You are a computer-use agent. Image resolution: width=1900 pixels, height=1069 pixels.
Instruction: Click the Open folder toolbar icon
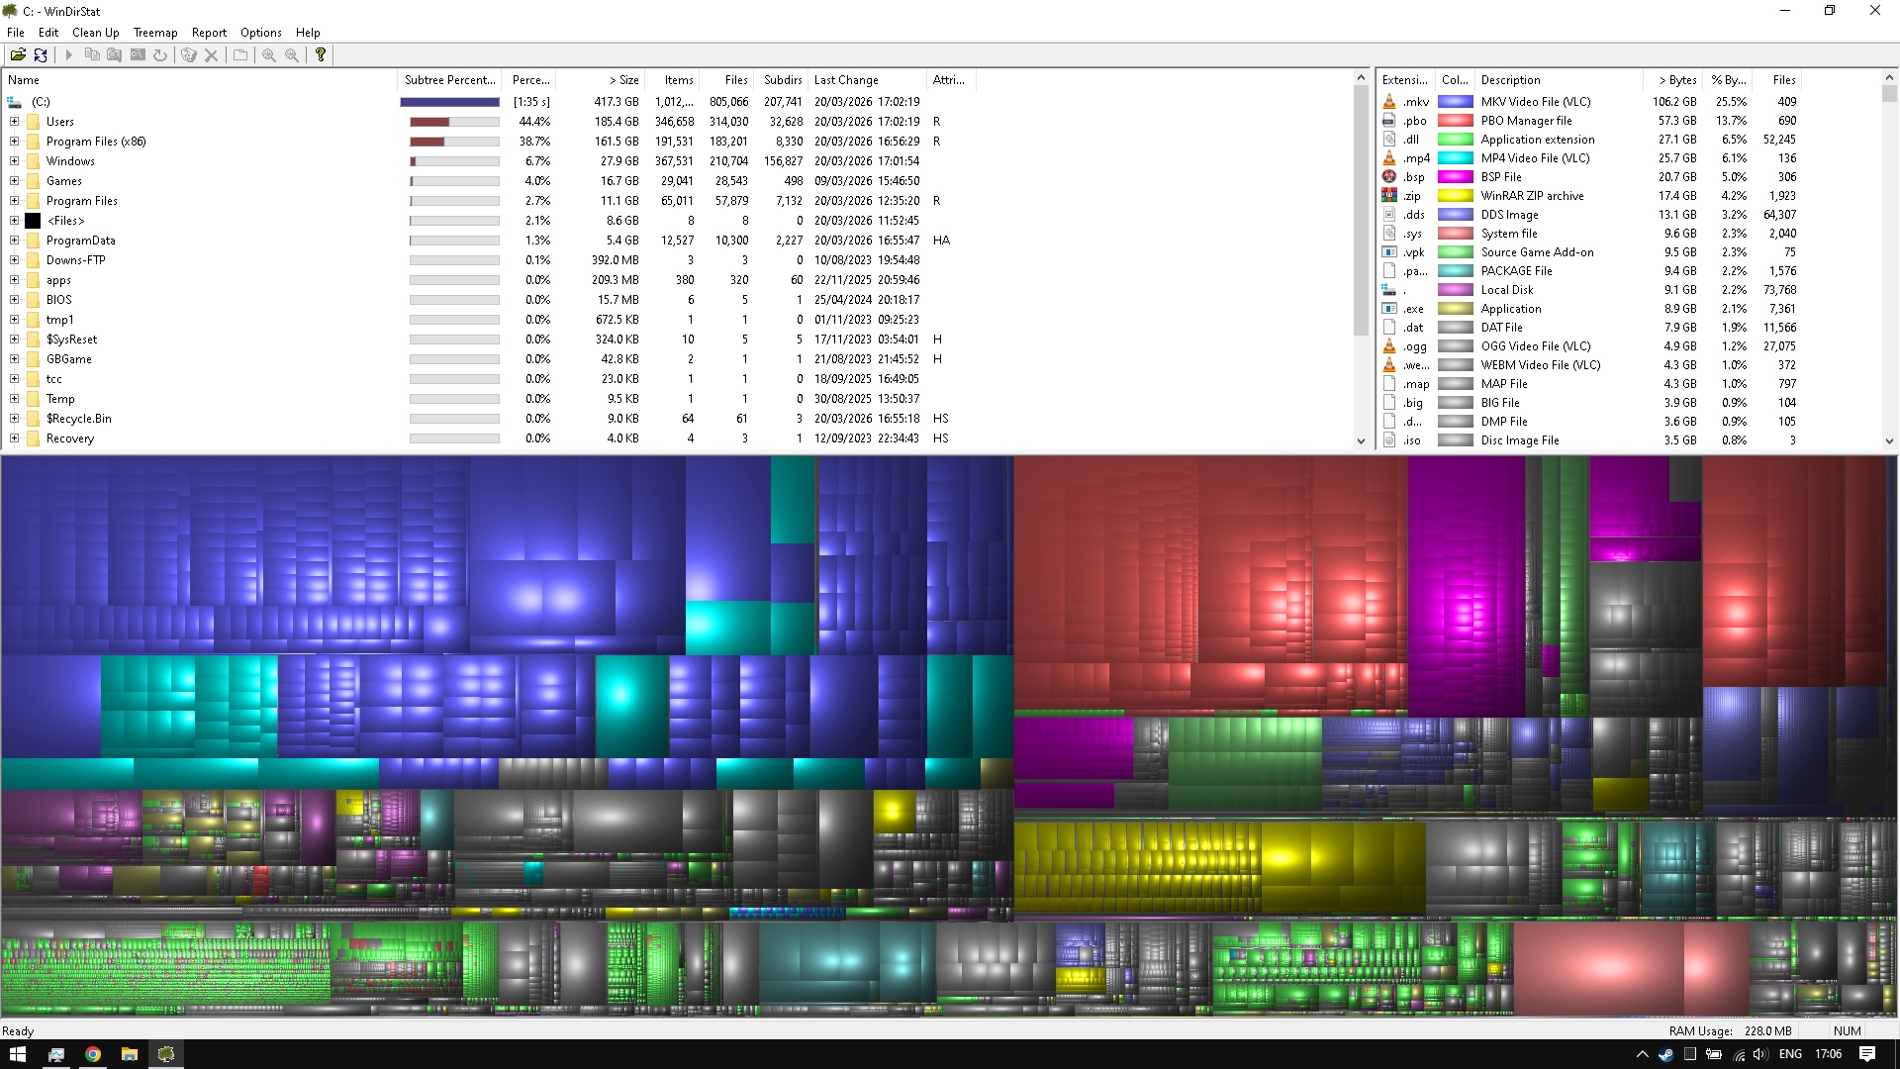click(x=18, y=55)
